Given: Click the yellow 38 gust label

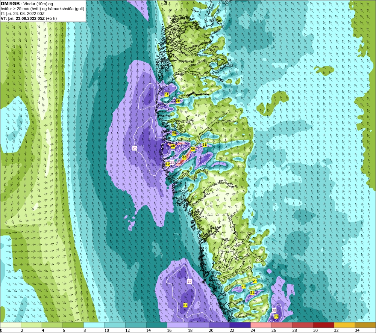Looking at the screenshot, I should tap(178, 101).
